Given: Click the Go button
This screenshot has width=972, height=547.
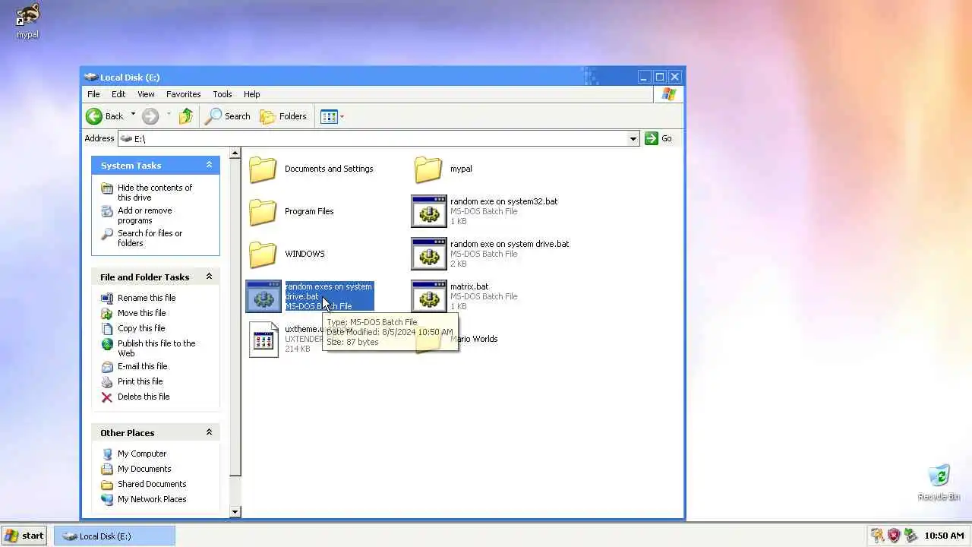Looking at the screenshot, I should click(x=658, y=138).
